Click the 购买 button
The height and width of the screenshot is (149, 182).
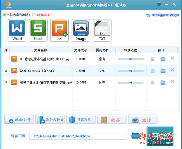pos(112,119)
